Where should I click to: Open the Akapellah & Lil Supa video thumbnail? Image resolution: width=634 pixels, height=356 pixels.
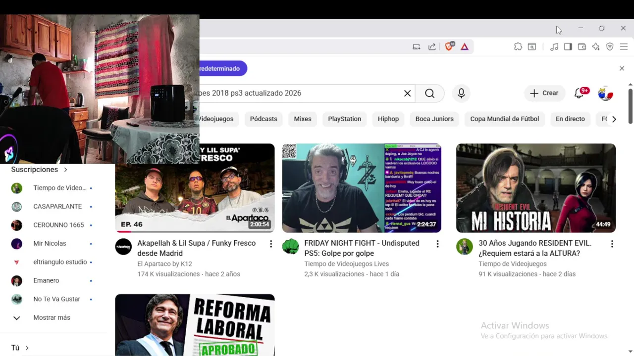pyautogui.click(x=195, y=188)
